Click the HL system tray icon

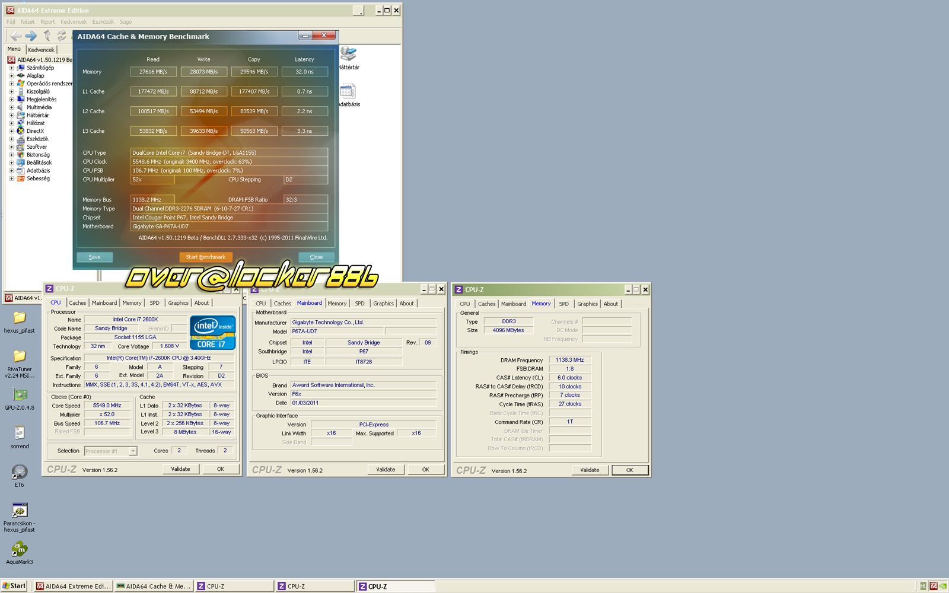coord(923,586)
